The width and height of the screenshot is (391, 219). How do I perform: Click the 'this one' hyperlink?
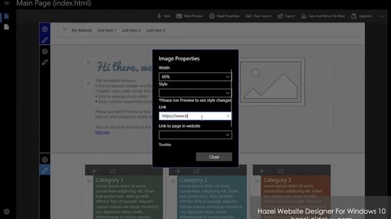tap(102, 132)
